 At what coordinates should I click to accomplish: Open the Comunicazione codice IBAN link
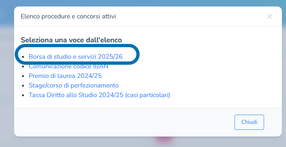coord(68,66)
